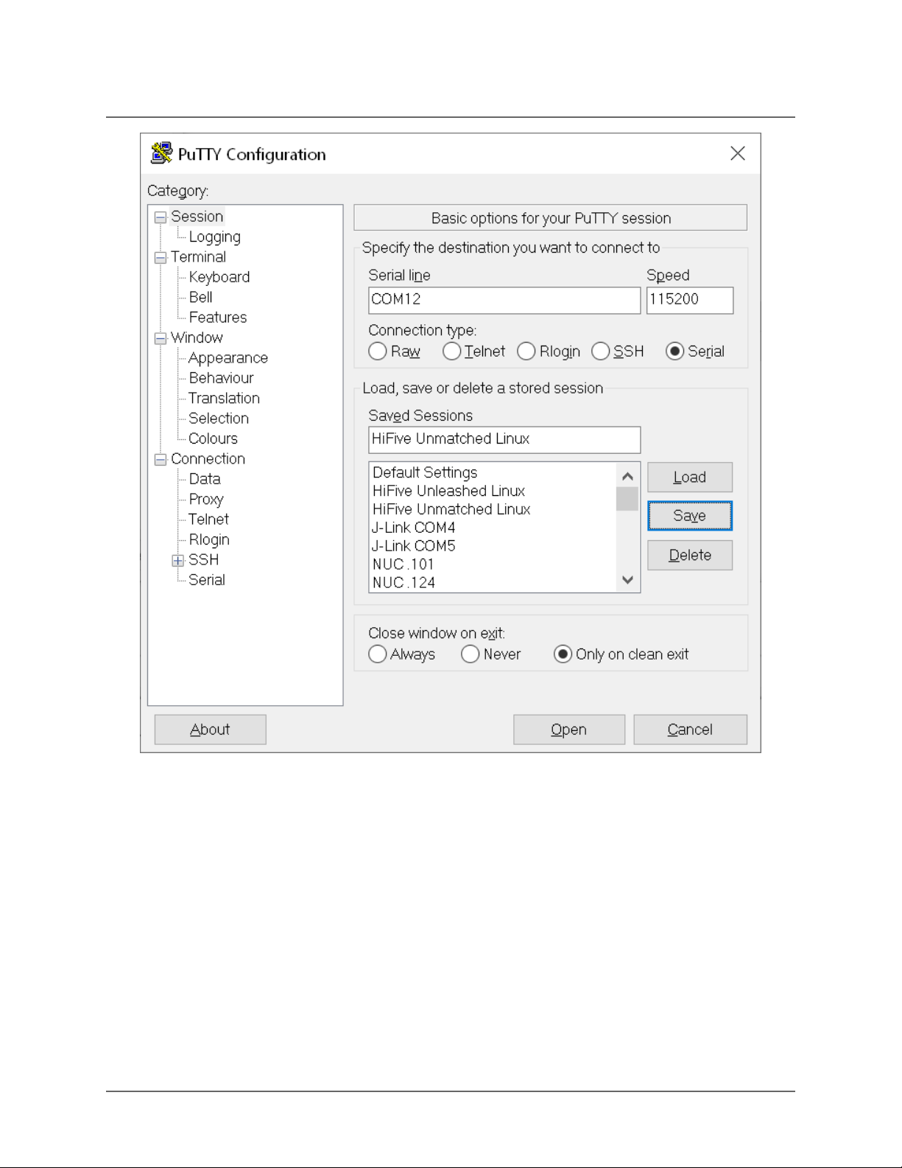Open the Telnet category in tree

point(208,520)
